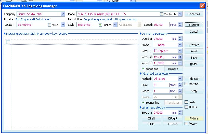
Task: Click the Pixel value field
Action: [161, 85]
